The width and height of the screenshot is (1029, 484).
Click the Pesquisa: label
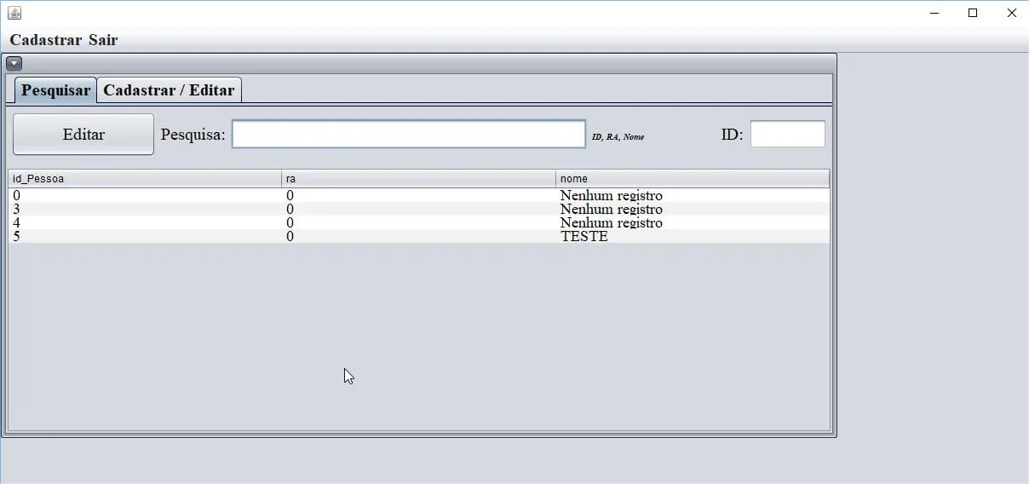tap(193, 135)
